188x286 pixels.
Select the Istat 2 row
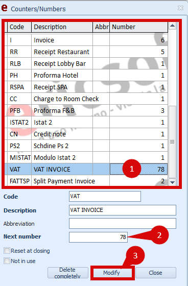[x=86, y=122]
